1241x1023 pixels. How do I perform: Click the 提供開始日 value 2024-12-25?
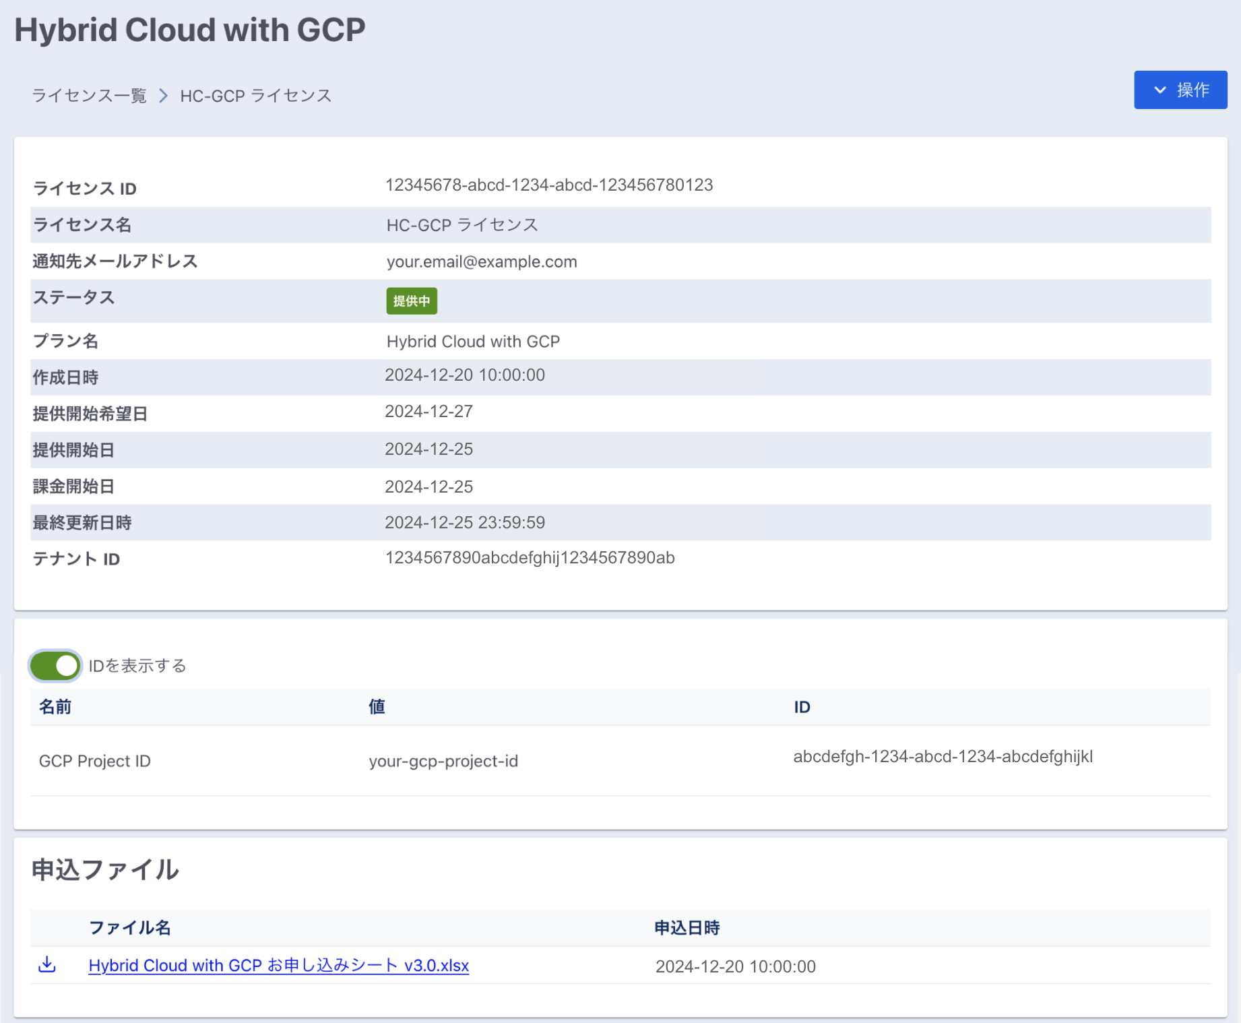coord(429,449)
